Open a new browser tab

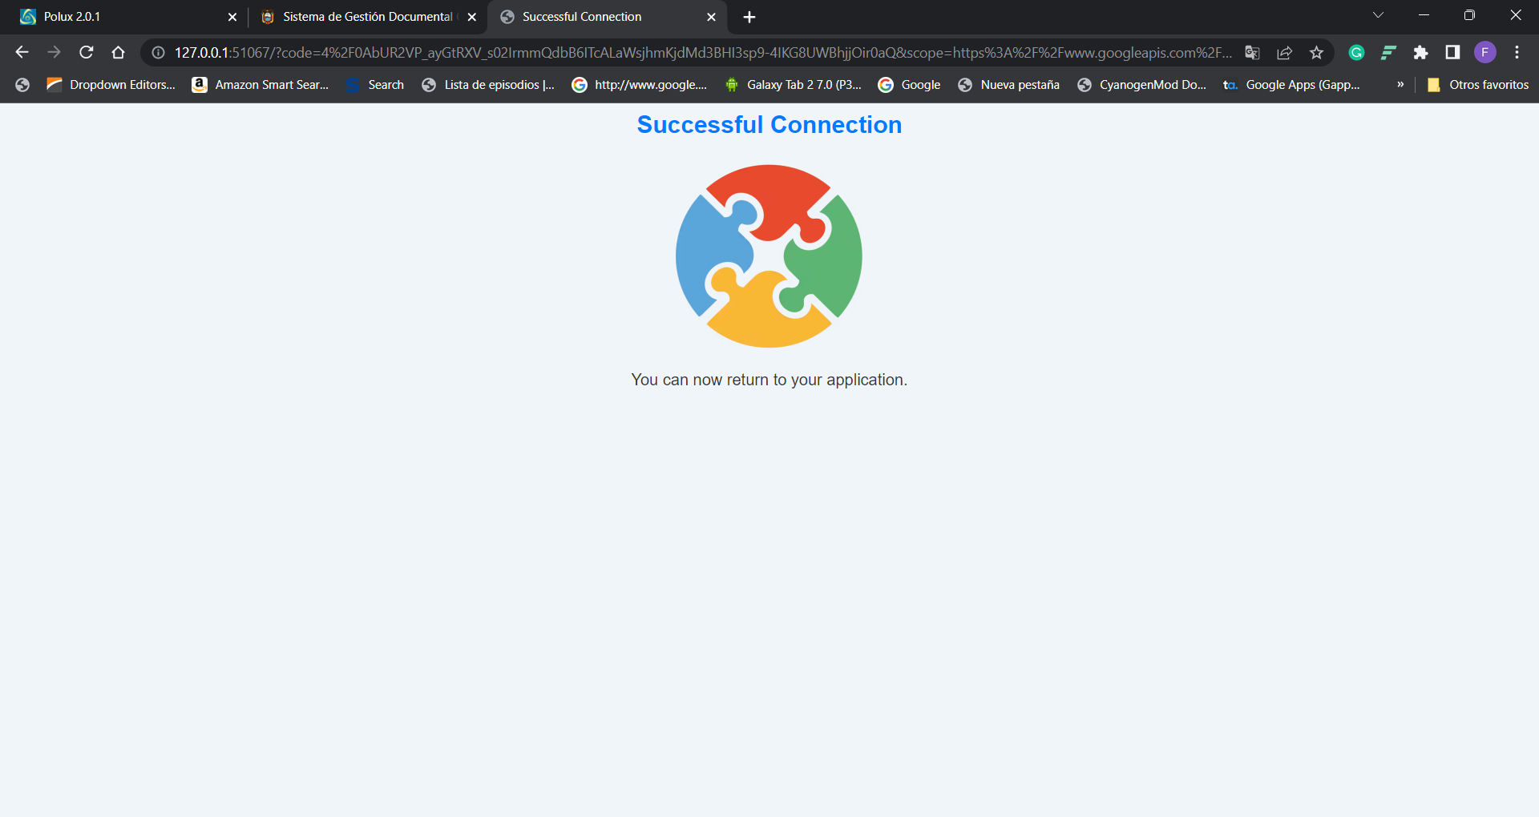pos(749,17)
